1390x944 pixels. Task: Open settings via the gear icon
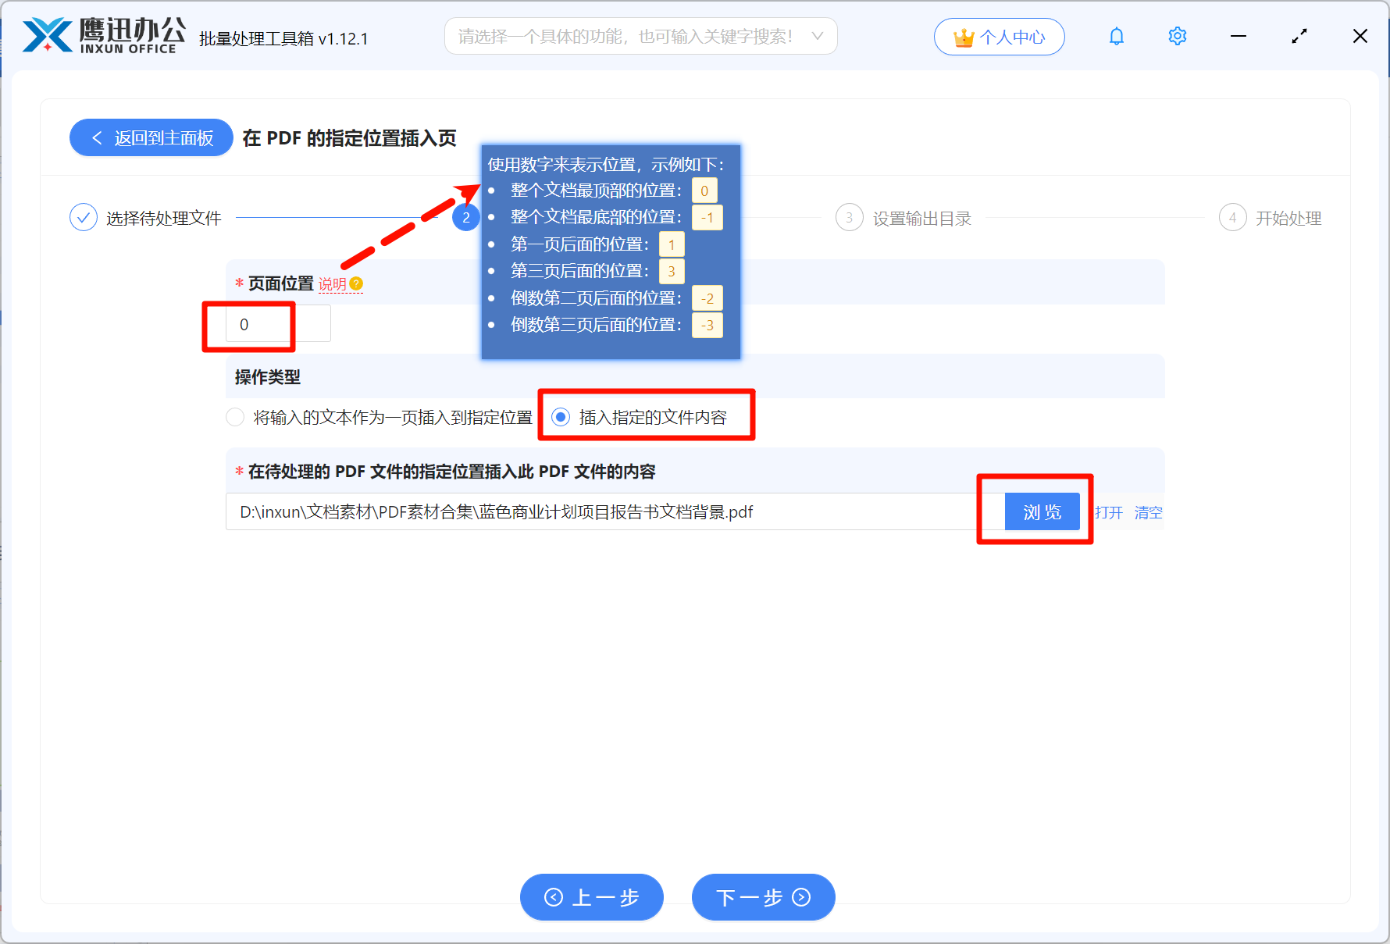[x=1177, y=37]
